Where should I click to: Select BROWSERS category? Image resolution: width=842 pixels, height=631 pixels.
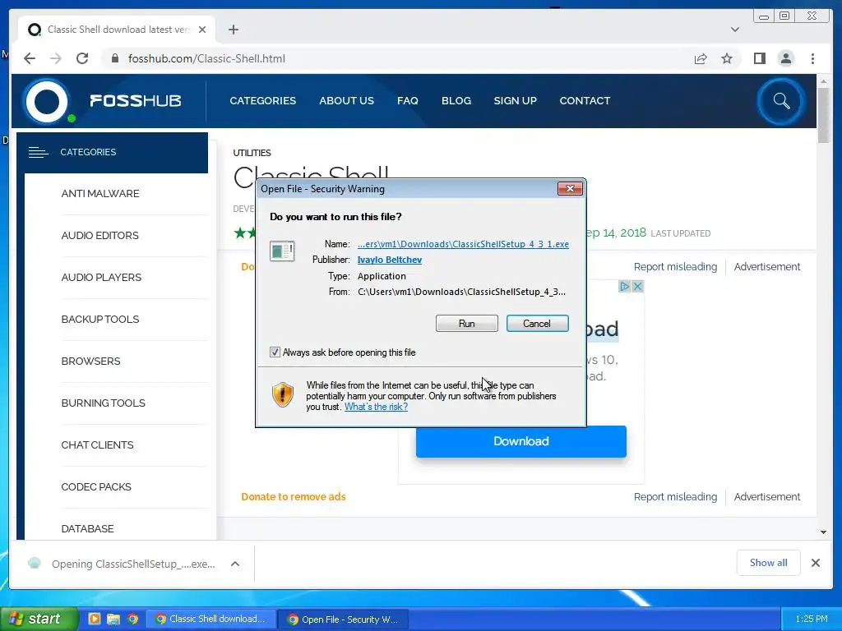click(x=90, y=362)
